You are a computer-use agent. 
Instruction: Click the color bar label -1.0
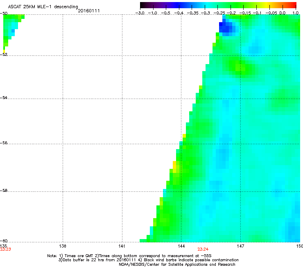(x=153, y=13)
